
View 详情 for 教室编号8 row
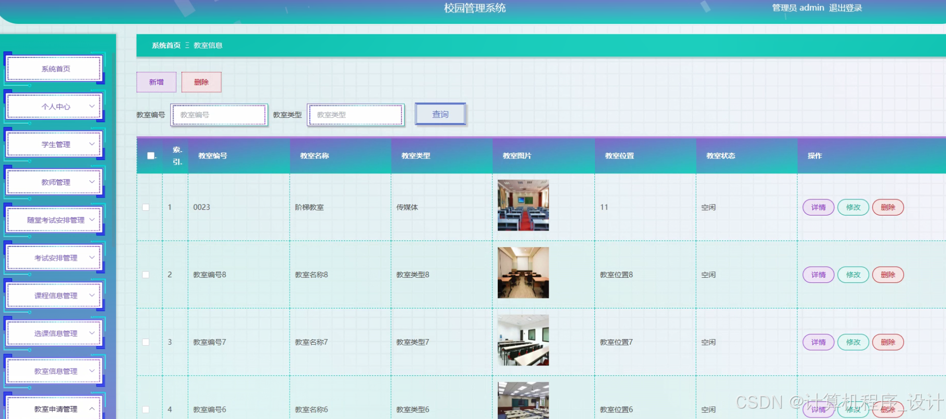pos(819,275)
